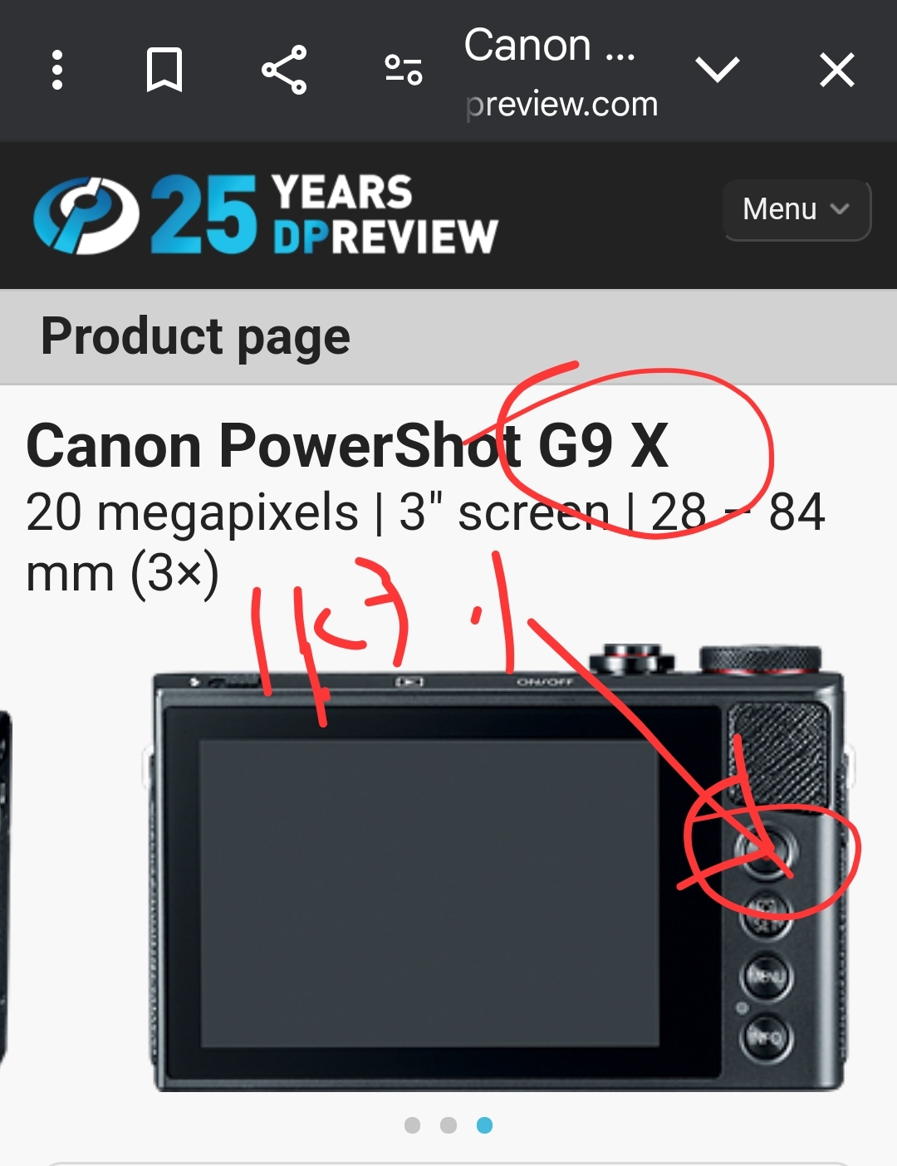Close the custom tab with X
The height and width of the screenshot is (1166, 897).
(x=836, y=70)
